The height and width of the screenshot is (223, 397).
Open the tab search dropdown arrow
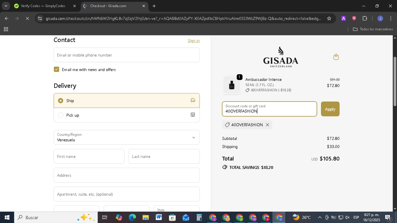6,6
